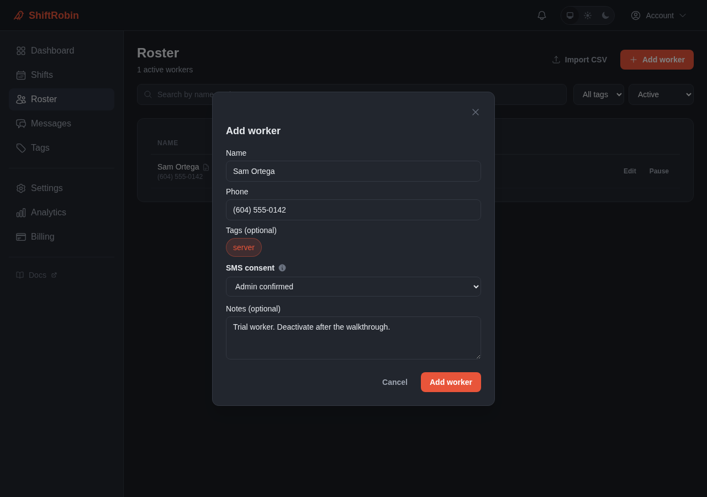Click the NAME column header
The height and width of the screenshot is (497, 707).
coord(168,143)
